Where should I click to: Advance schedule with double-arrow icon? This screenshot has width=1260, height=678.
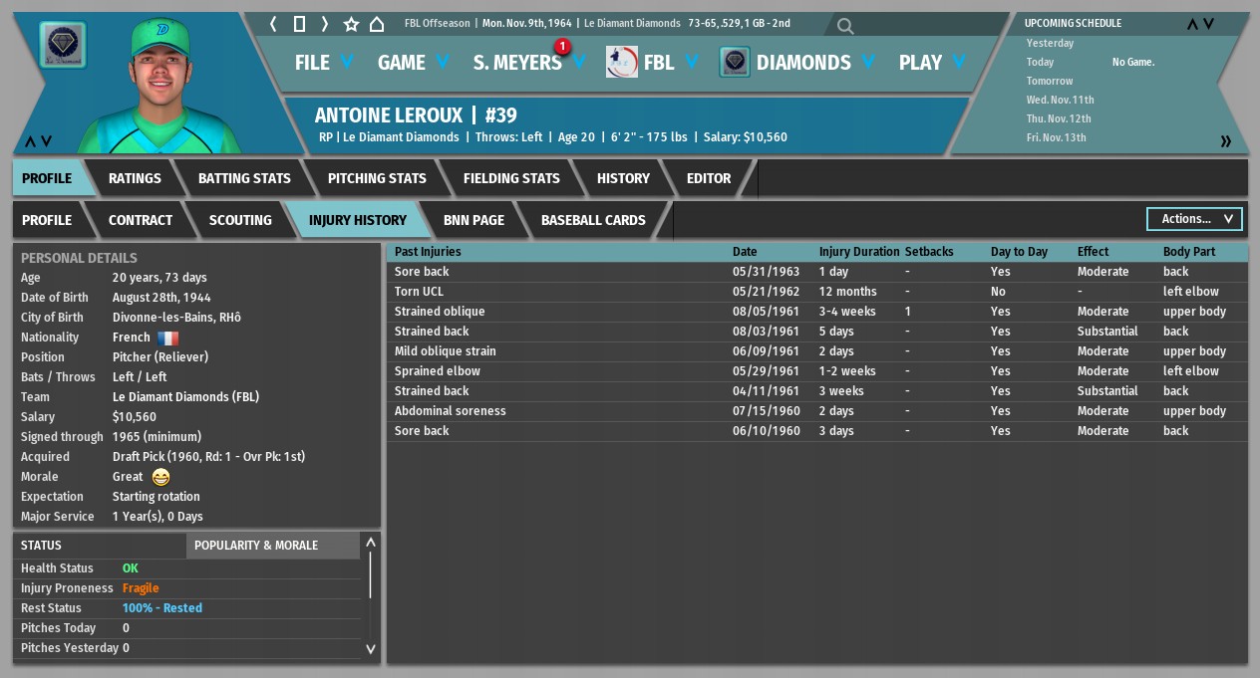1225,141
